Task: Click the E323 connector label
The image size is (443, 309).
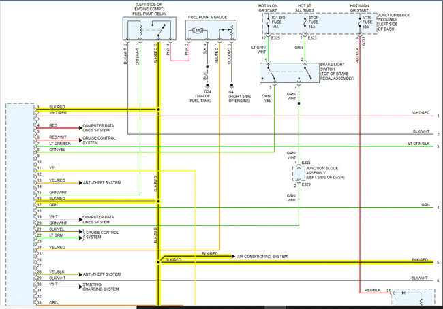Action: [312, 38]
